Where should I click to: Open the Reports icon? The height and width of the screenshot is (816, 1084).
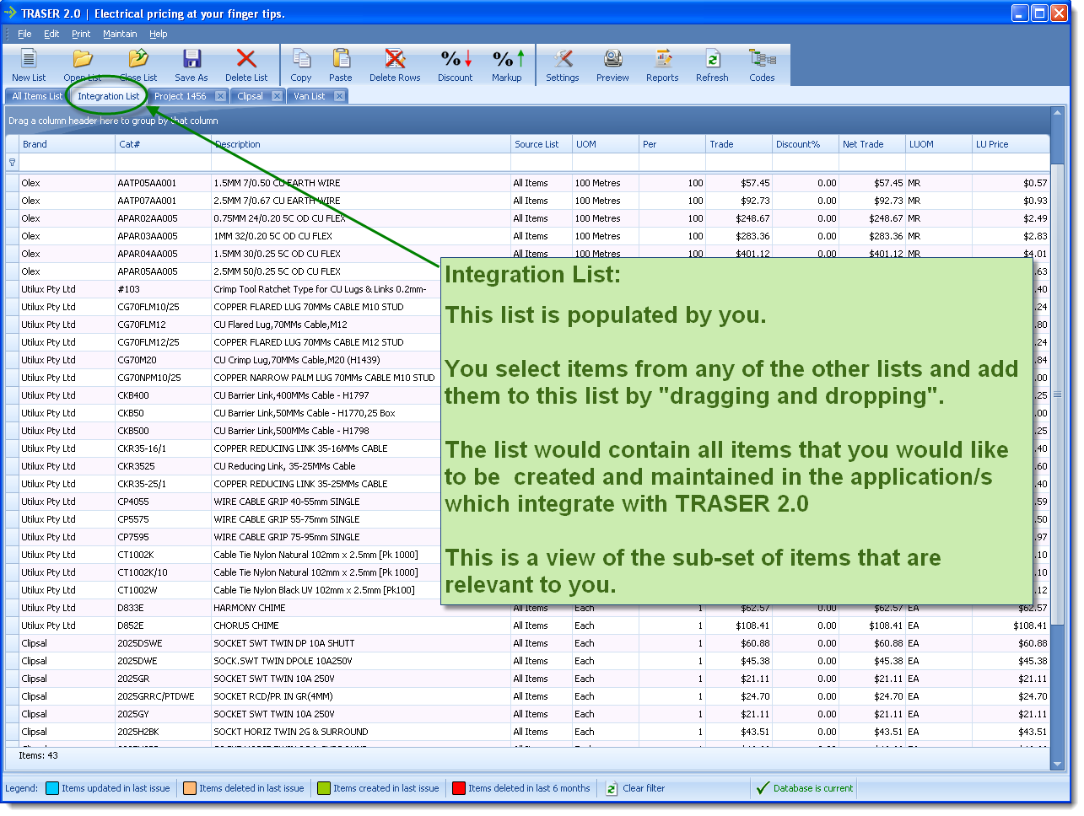663,58
